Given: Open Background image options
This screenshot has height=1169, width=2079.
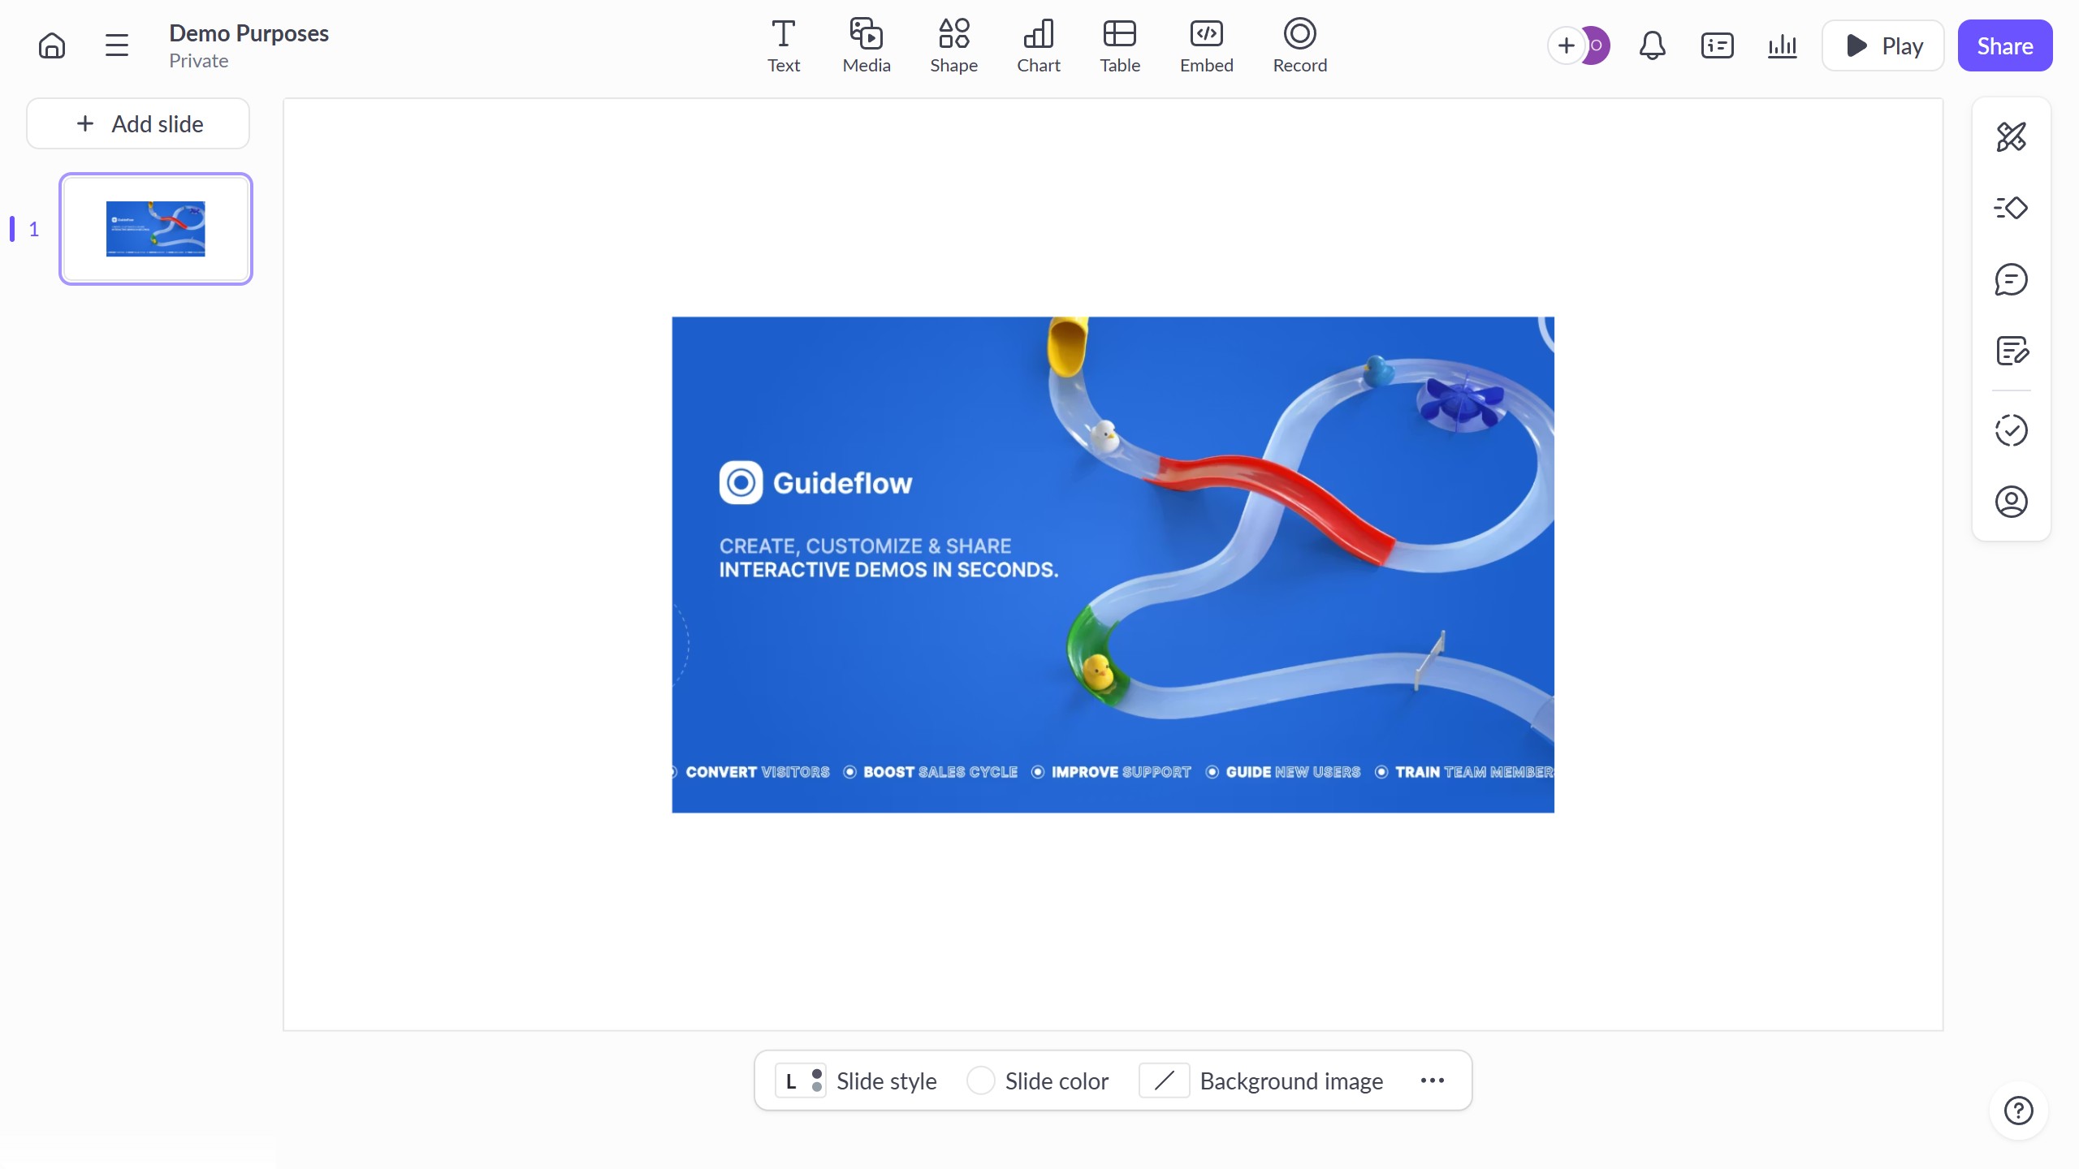Looking at the screenshot, I should [1260, 1081].
